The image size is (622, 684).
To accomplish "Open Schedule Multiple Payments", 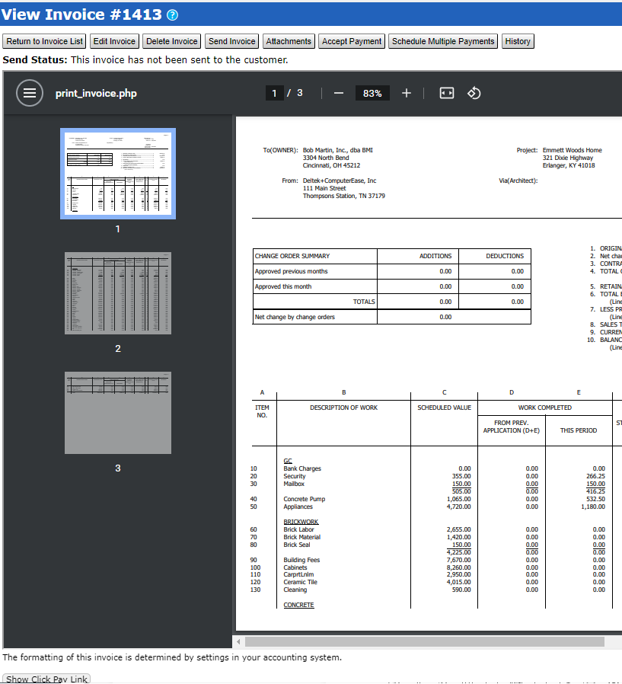I will (443, 41).
